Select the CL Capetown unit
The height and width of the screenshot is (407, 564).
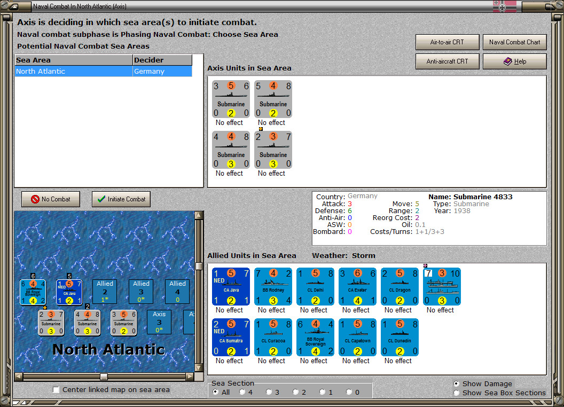coord(357,338)
